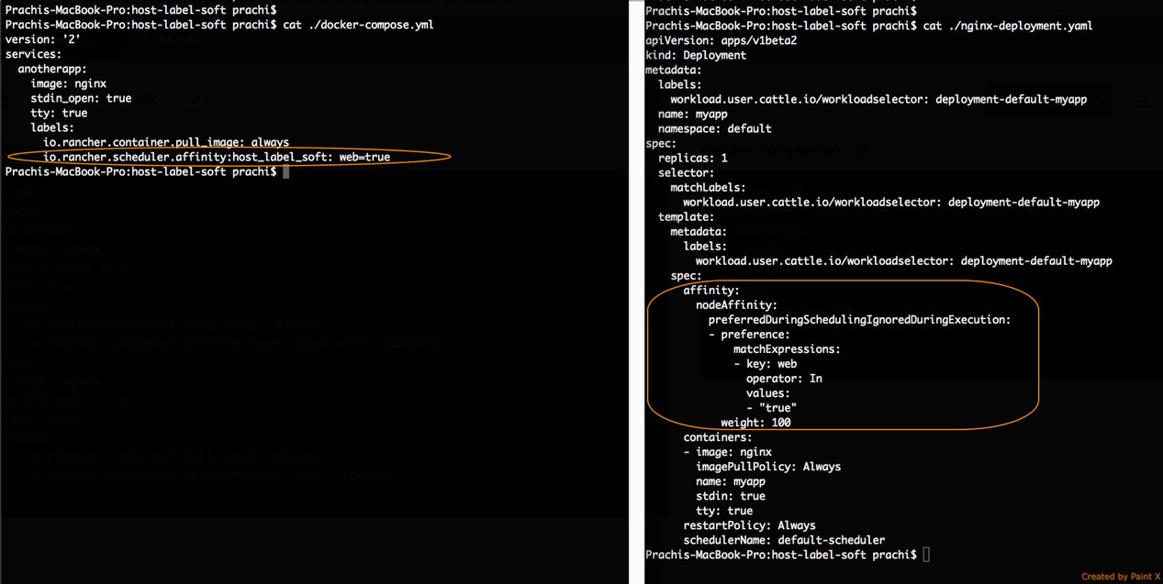Select the 'weight: 100' line
The image size is (1163, 584).
coord(756,422)
